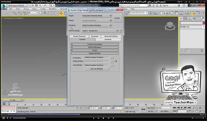Open the Rendered Frame Window icon
Image resolution: width=207 pixels, height=121 pixels.
198,13
